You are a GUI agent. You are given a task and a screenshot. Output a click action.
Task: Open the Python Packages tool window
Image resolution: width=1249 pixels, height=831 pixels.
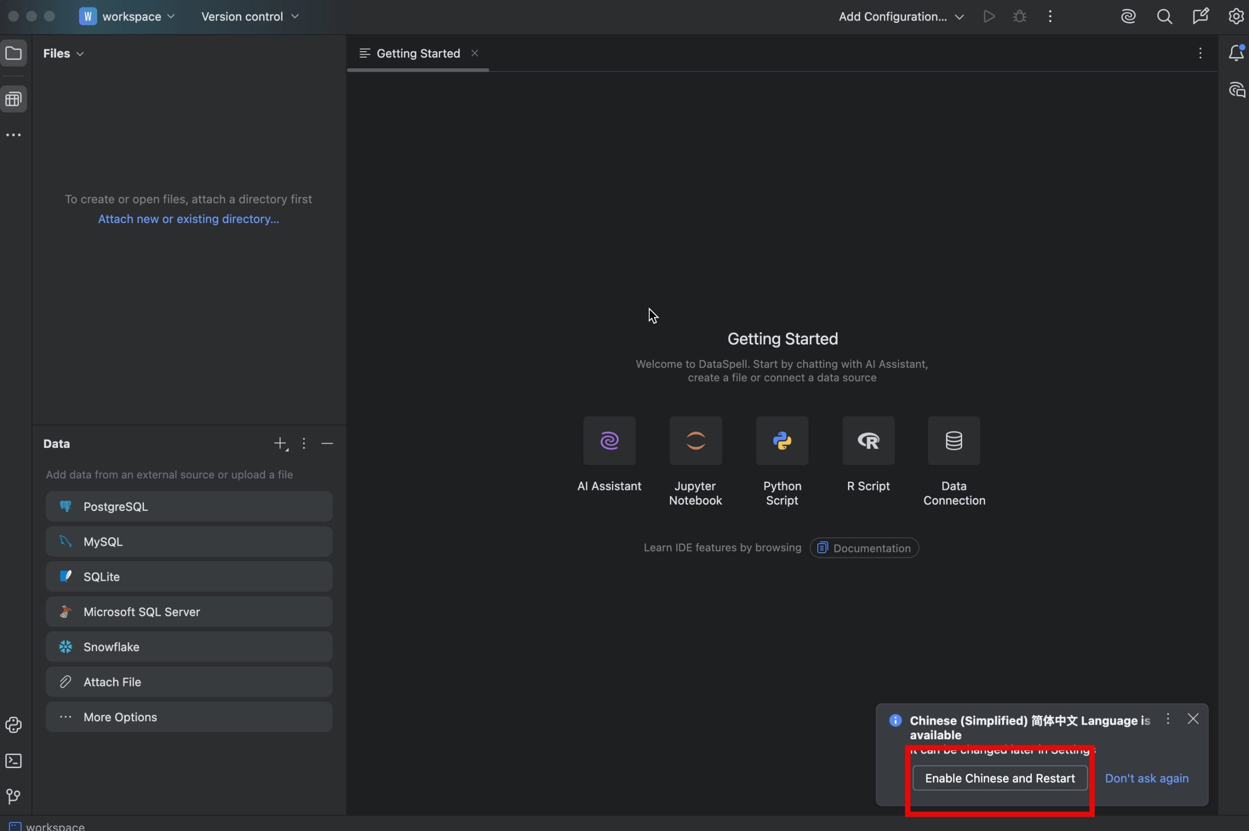pos(13,725)
